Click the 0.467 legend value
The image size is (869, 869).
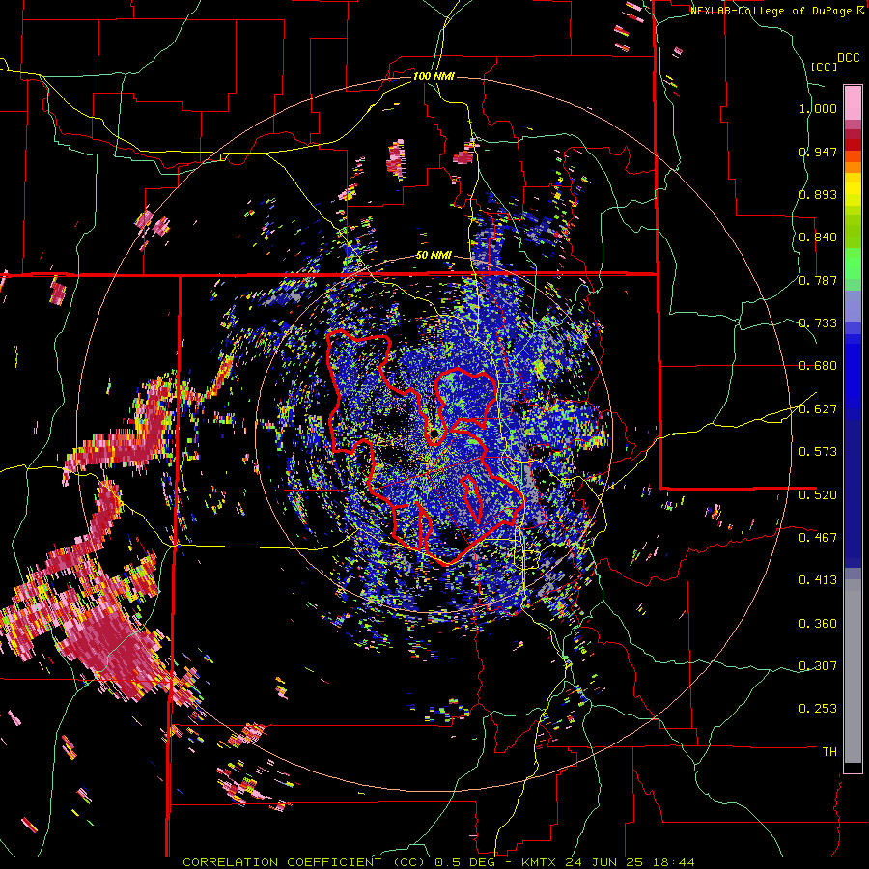point(818,537)
